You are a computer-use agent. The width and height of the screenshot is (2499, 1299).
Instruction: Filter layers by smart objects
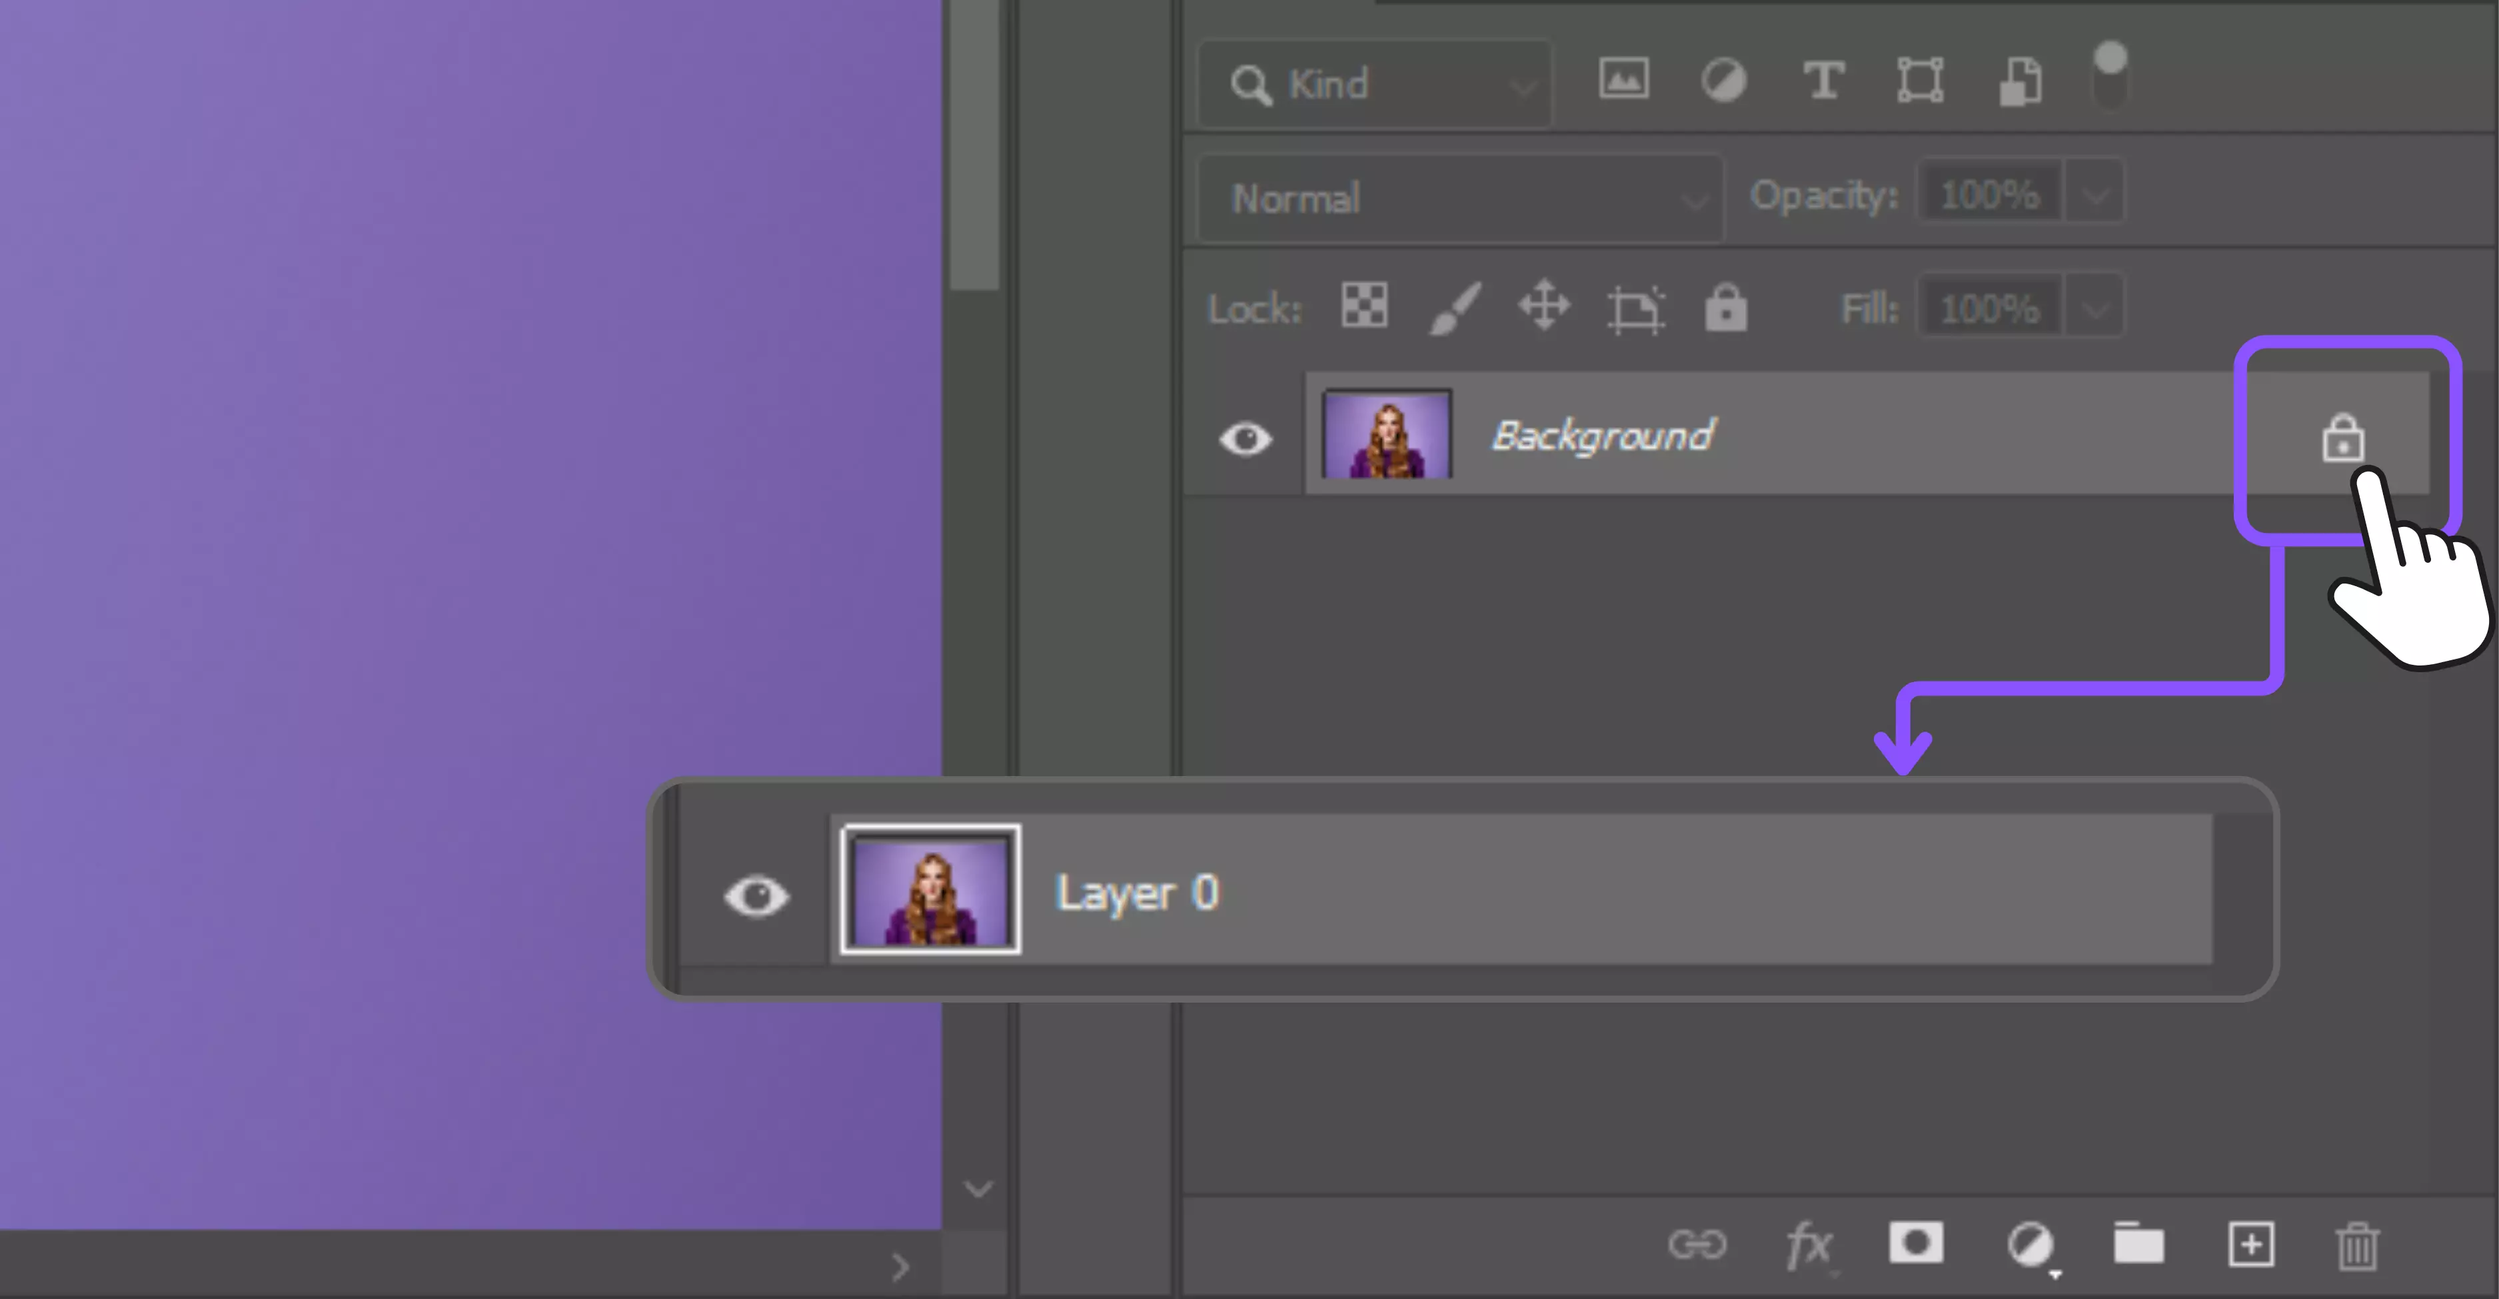[x=2021, y=81]
